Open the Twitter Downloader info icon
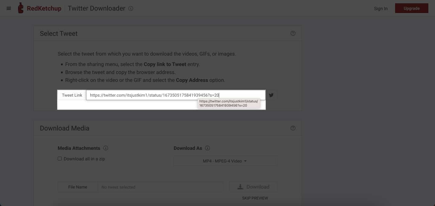 coord(130,8)
